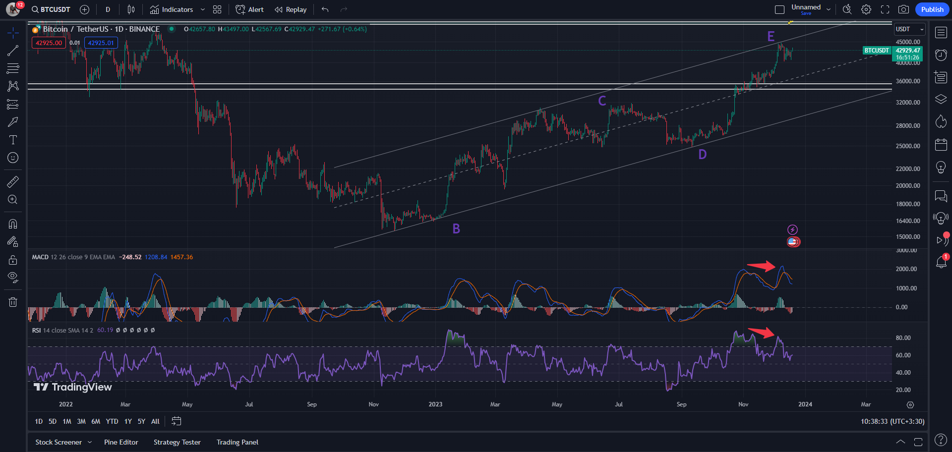Screen dimensions: 952x452
Task: Change the D timeframe interval
Action: 108,9
